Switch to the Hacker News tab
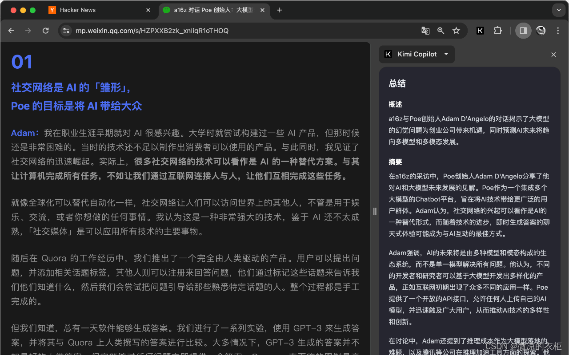 (101, 10)
